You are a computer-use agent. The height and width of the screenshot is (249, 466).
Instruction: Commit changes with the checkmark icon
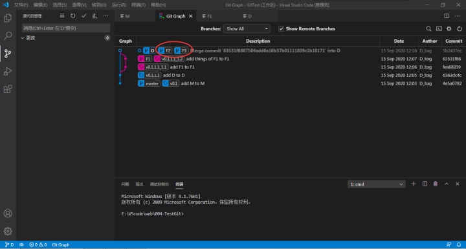tap(83, 16)
